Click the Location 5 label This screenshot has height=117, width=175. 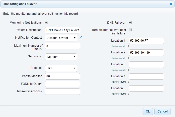pyautogui.click(x=118, y=88)
